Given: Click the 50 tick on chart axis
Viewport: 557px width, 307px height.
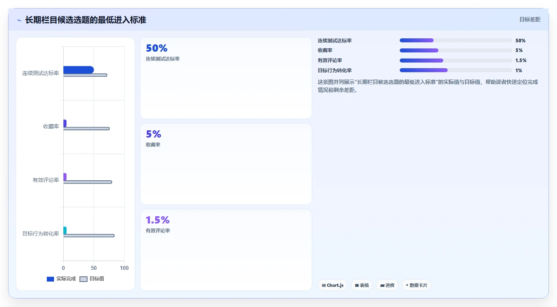Looking at the screenshot, I should 94,268.
